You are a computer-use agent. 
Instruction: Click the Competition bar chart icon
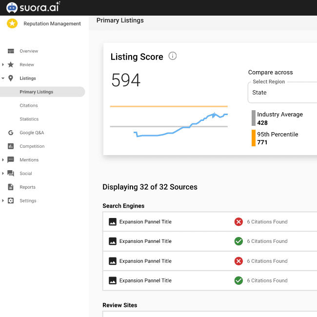point(11,146)
